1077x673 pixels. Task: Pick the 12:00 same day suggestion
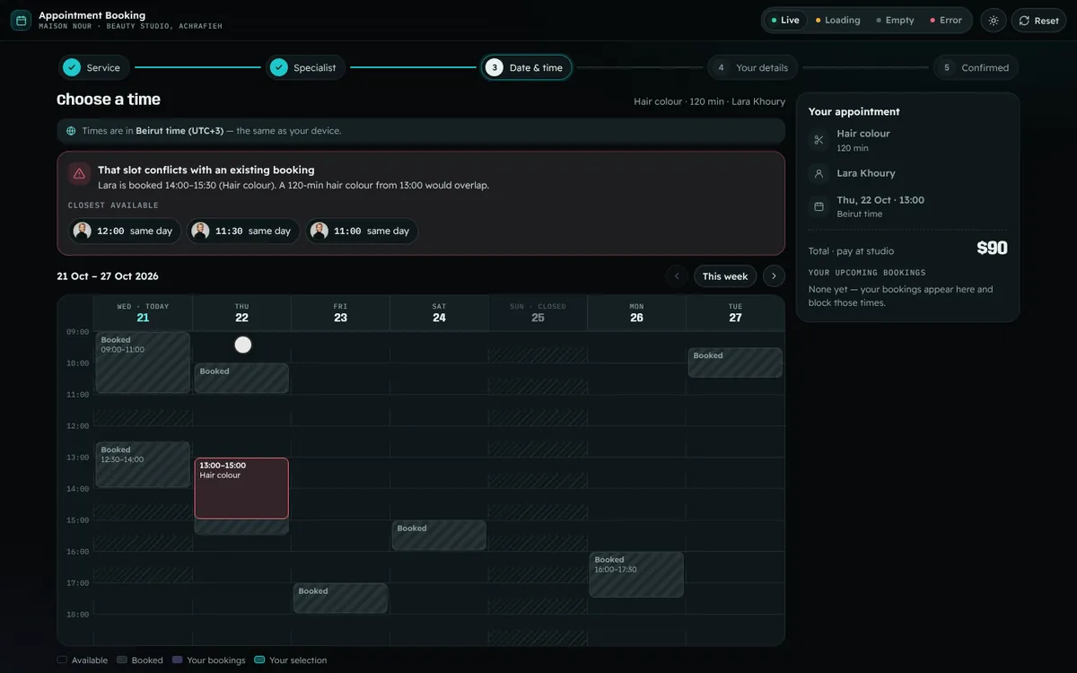click(125, 231)
